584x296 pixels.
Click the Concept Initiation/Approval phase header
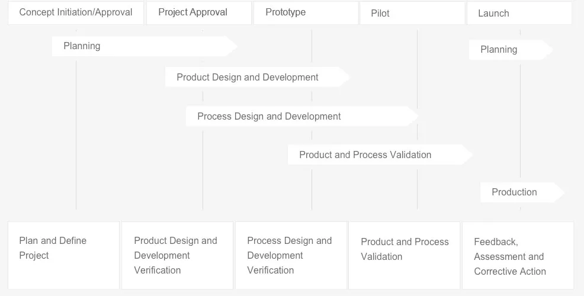(76, 12)
